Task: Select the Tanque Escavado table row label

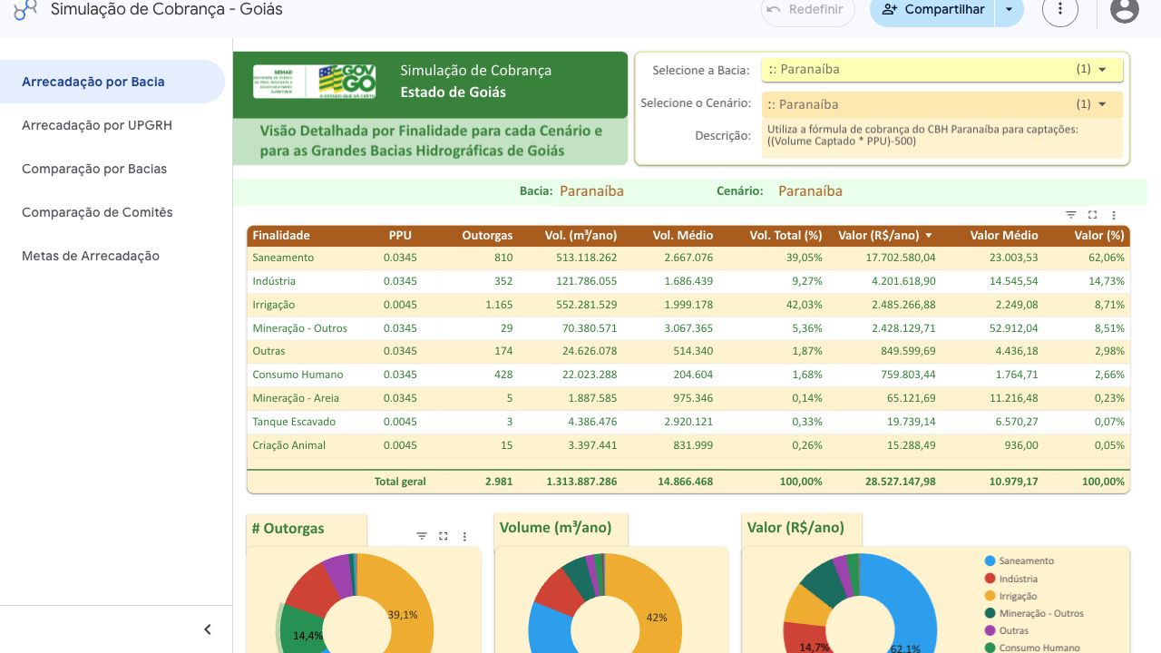Action: point(294,422)
